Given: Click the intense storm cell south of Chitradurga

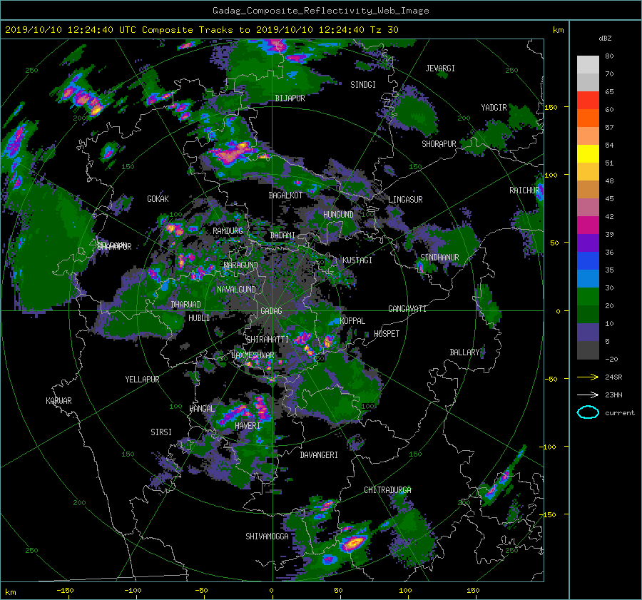Looking at the screenshot, I should tap(353, 543).
